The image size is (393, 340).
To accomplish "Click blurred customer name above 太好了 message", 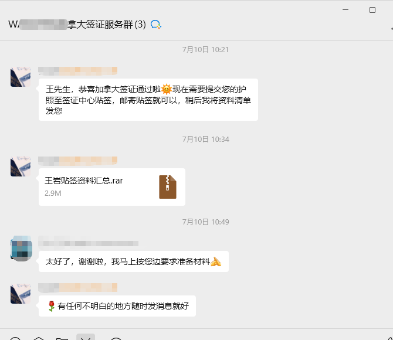I will coord(88,242).
